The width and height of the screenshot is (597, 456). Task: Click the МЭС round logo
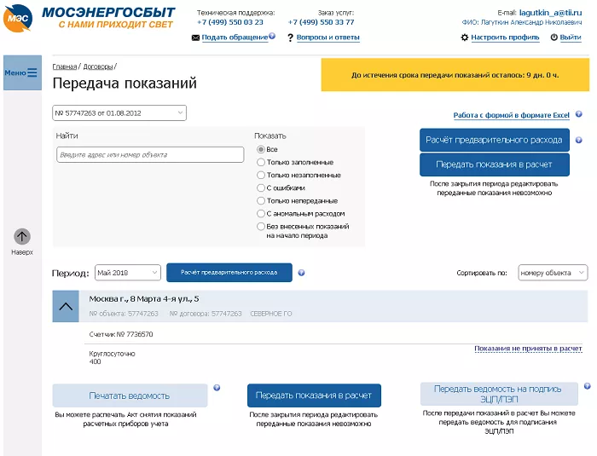point(18,18)
